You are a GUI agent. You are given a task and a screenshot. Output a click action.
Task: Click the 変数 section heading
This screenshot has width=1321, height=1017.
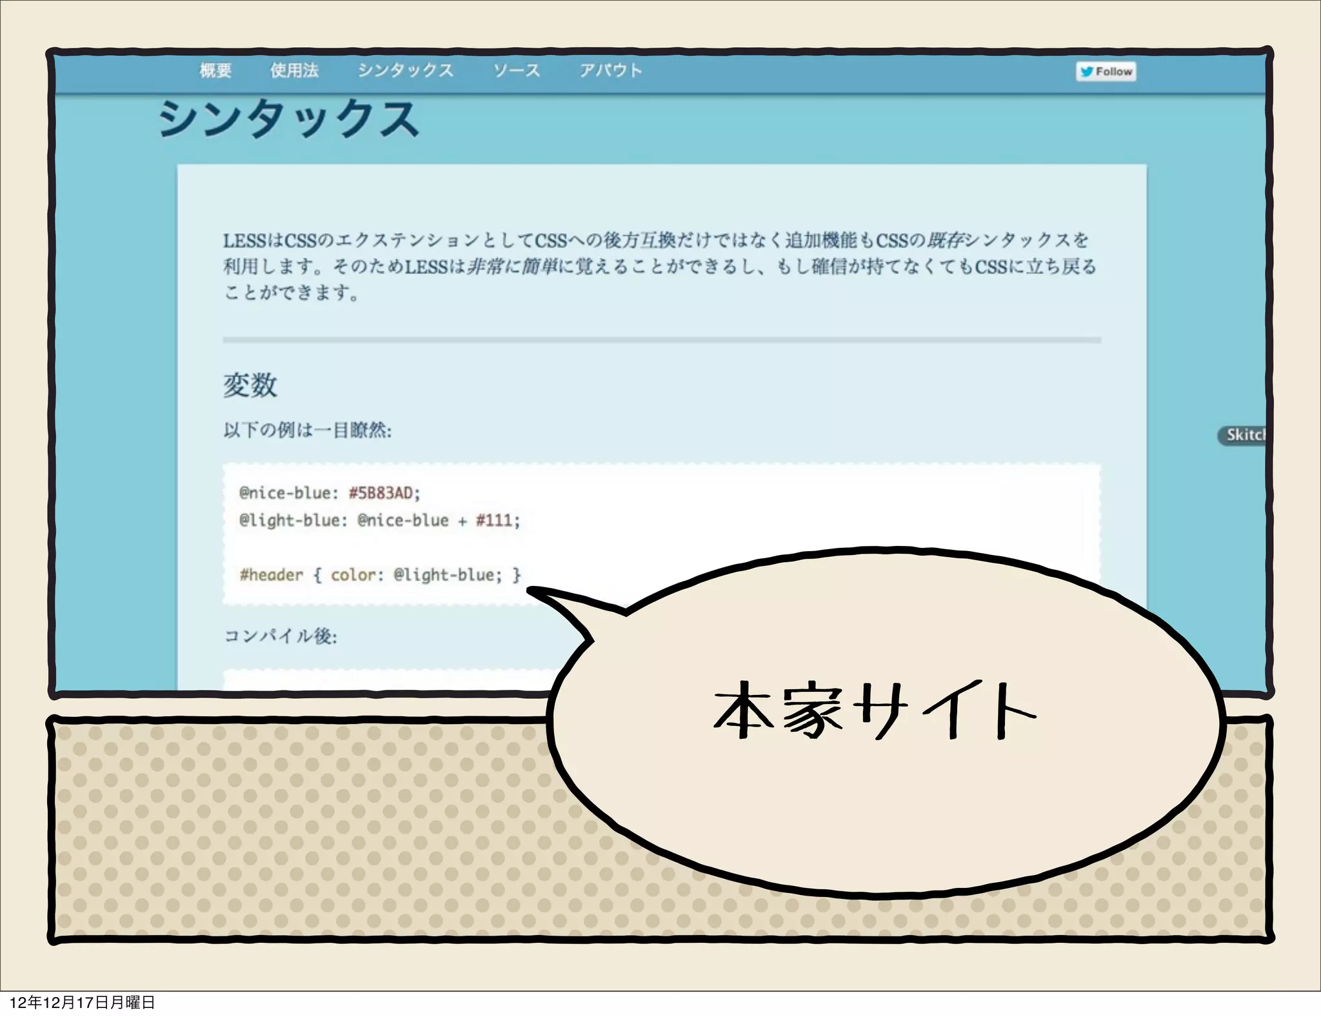[250, 385]
